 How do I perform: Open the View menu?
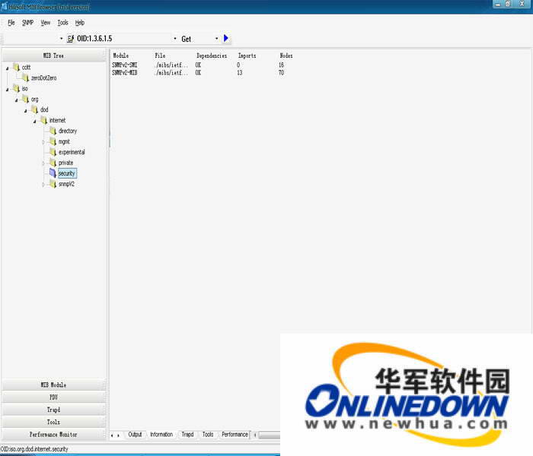(45, 23)
